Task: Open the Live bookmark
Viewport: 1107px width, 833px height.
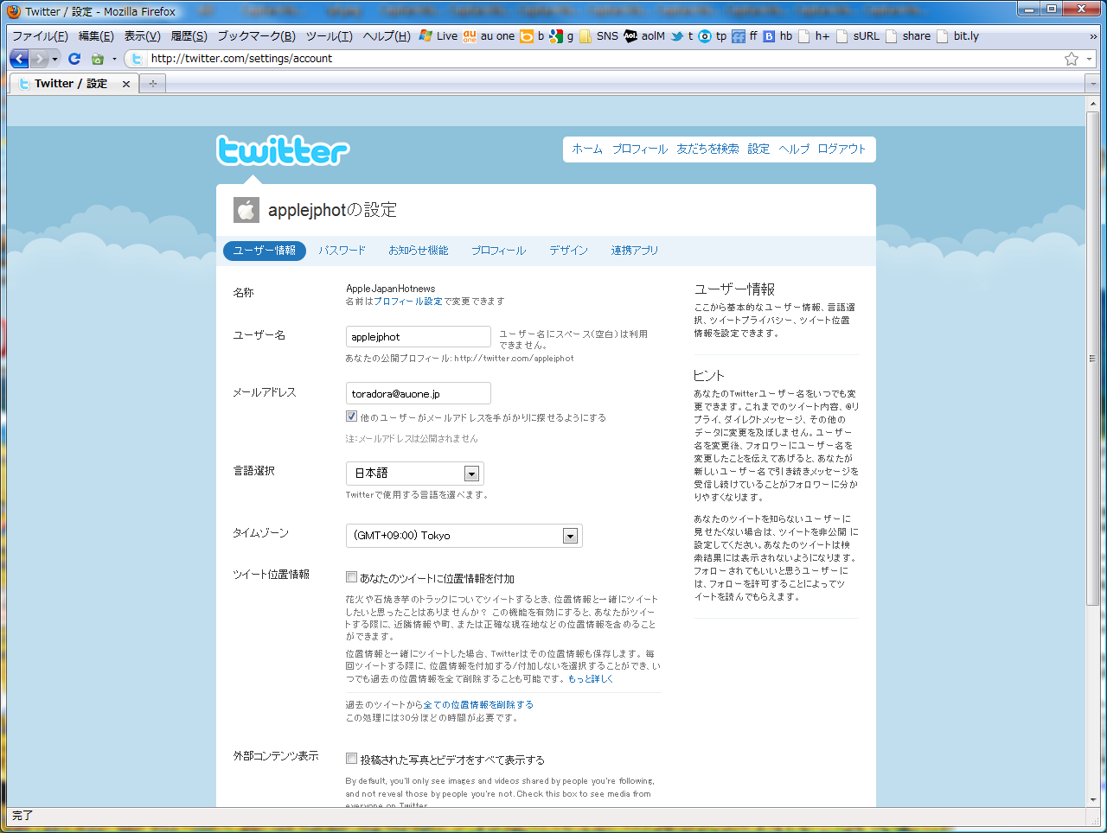Action: click(x=438, y=36)
